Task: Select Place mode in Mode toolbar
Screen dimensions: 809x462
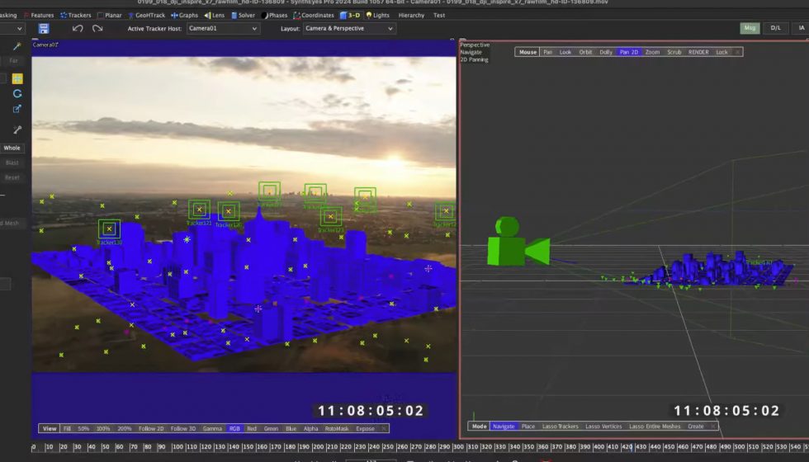Action: click(528, 427)
